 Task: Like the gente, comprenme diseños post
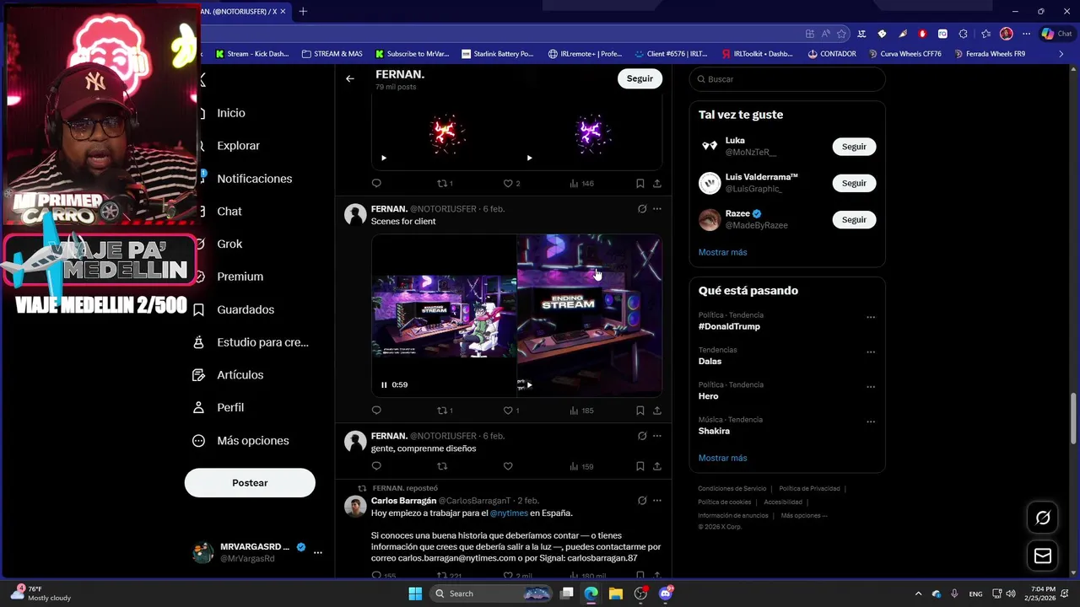(x=508, y=466)
